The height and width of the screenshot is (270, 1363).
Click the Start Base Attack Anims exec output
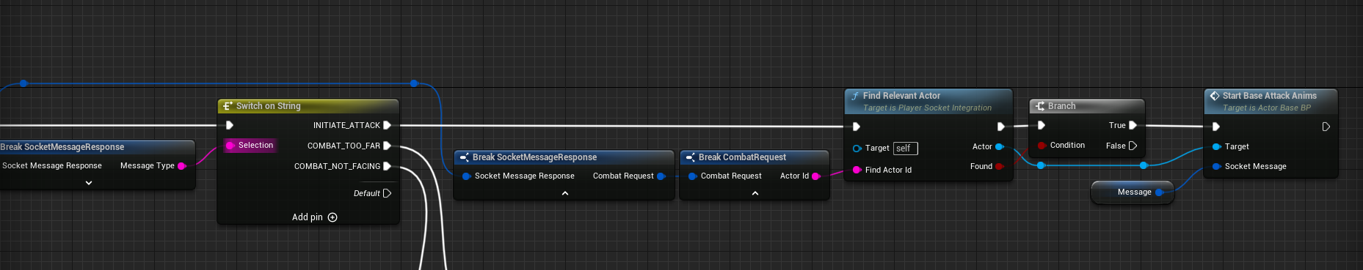[x=1326, y=127]
